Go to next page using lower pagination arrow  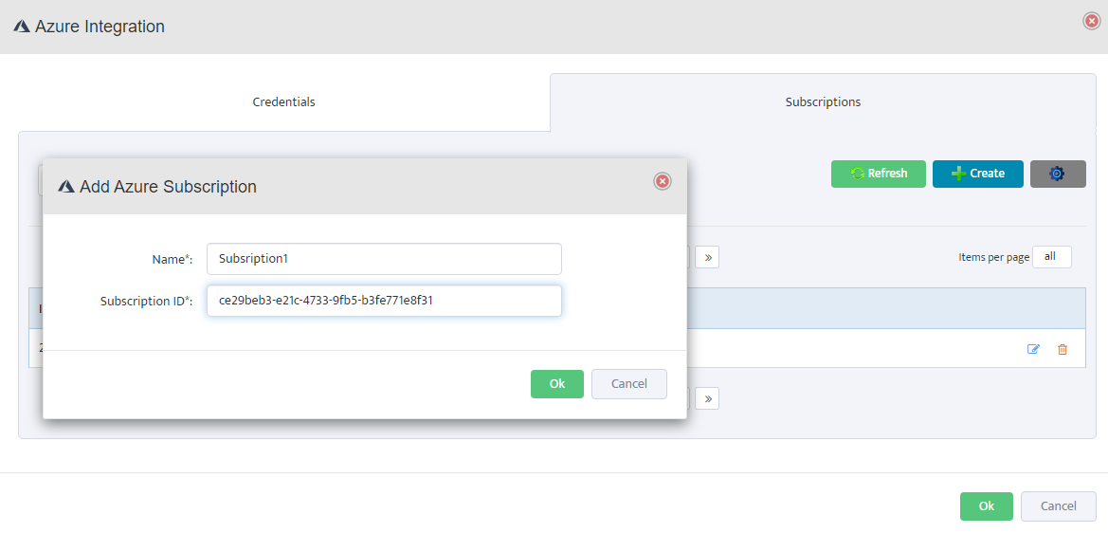707,398
